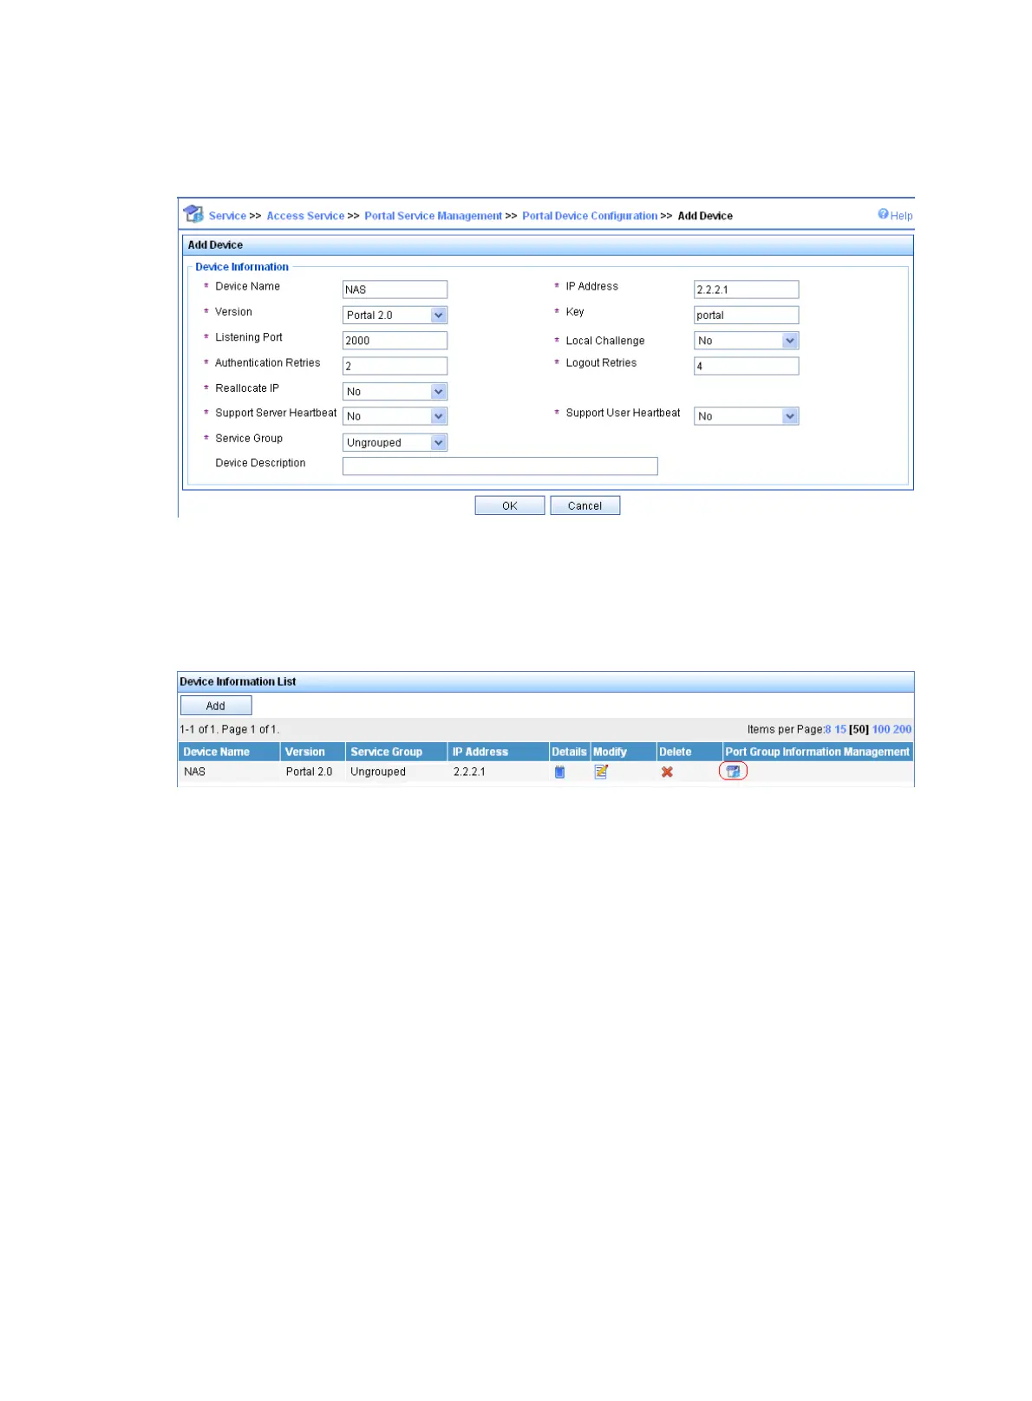This screenshot has width=1032, height=1401.
Task: Click the Service graduation cap icon
Action: [x=193, y=214]
